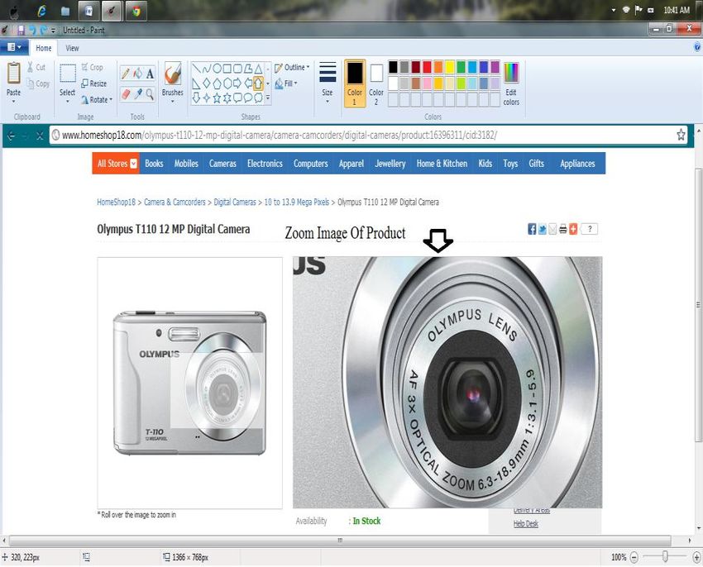703x567 pixels.
Task: Select the Eraser tool
Action: click(126, 93)
